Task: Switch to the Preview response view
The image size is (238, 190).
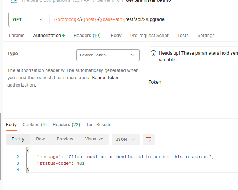Action: 65,139
